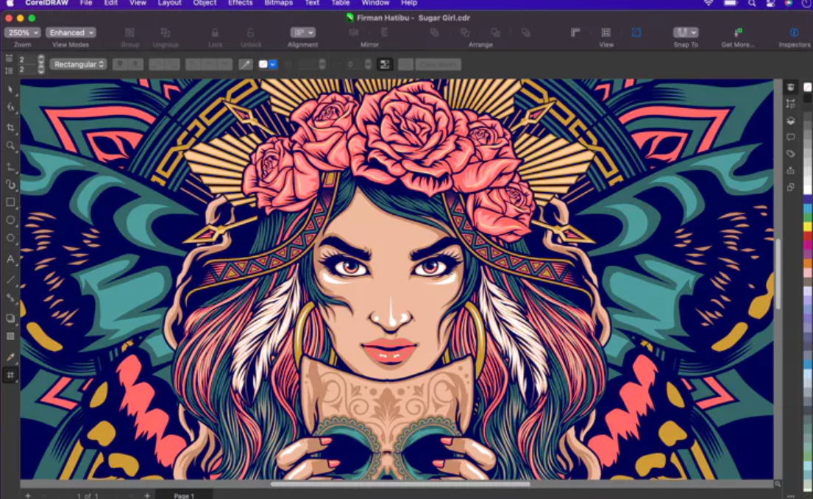Select the Text tool
The image size is (813, 499).
[x=10, y=259]
